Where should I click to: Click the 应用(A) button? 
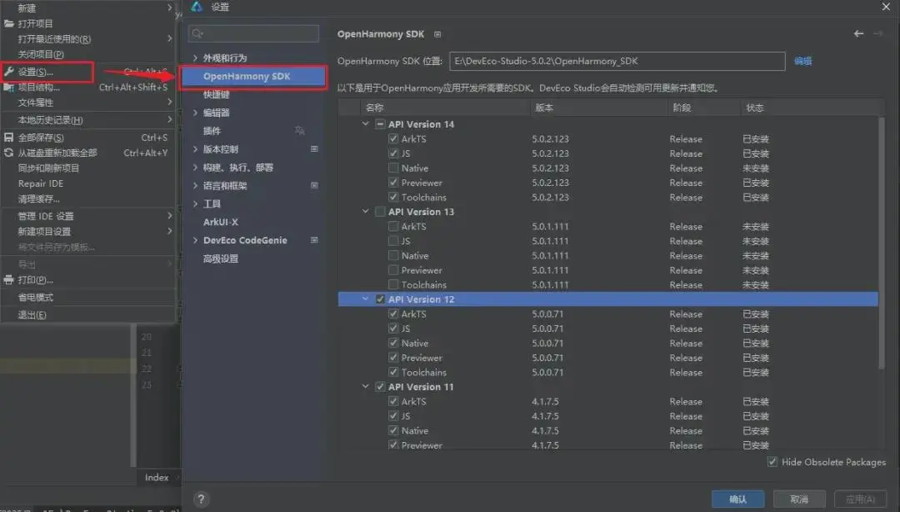click(x=860, y=499)
